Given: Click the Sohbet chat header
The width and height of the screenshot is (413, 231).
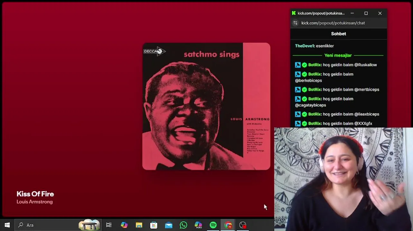Looking at the screenshot, I should [338, 34].
